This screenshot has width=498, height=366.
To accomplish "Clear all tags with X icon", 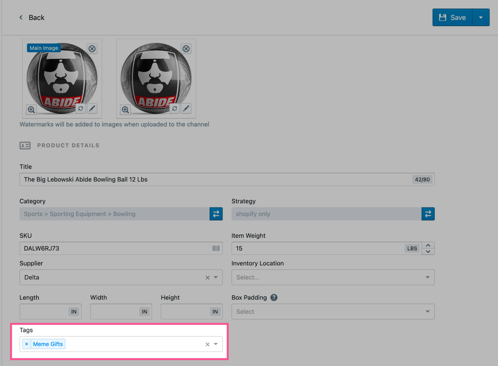I will click(x=208, y=344).
